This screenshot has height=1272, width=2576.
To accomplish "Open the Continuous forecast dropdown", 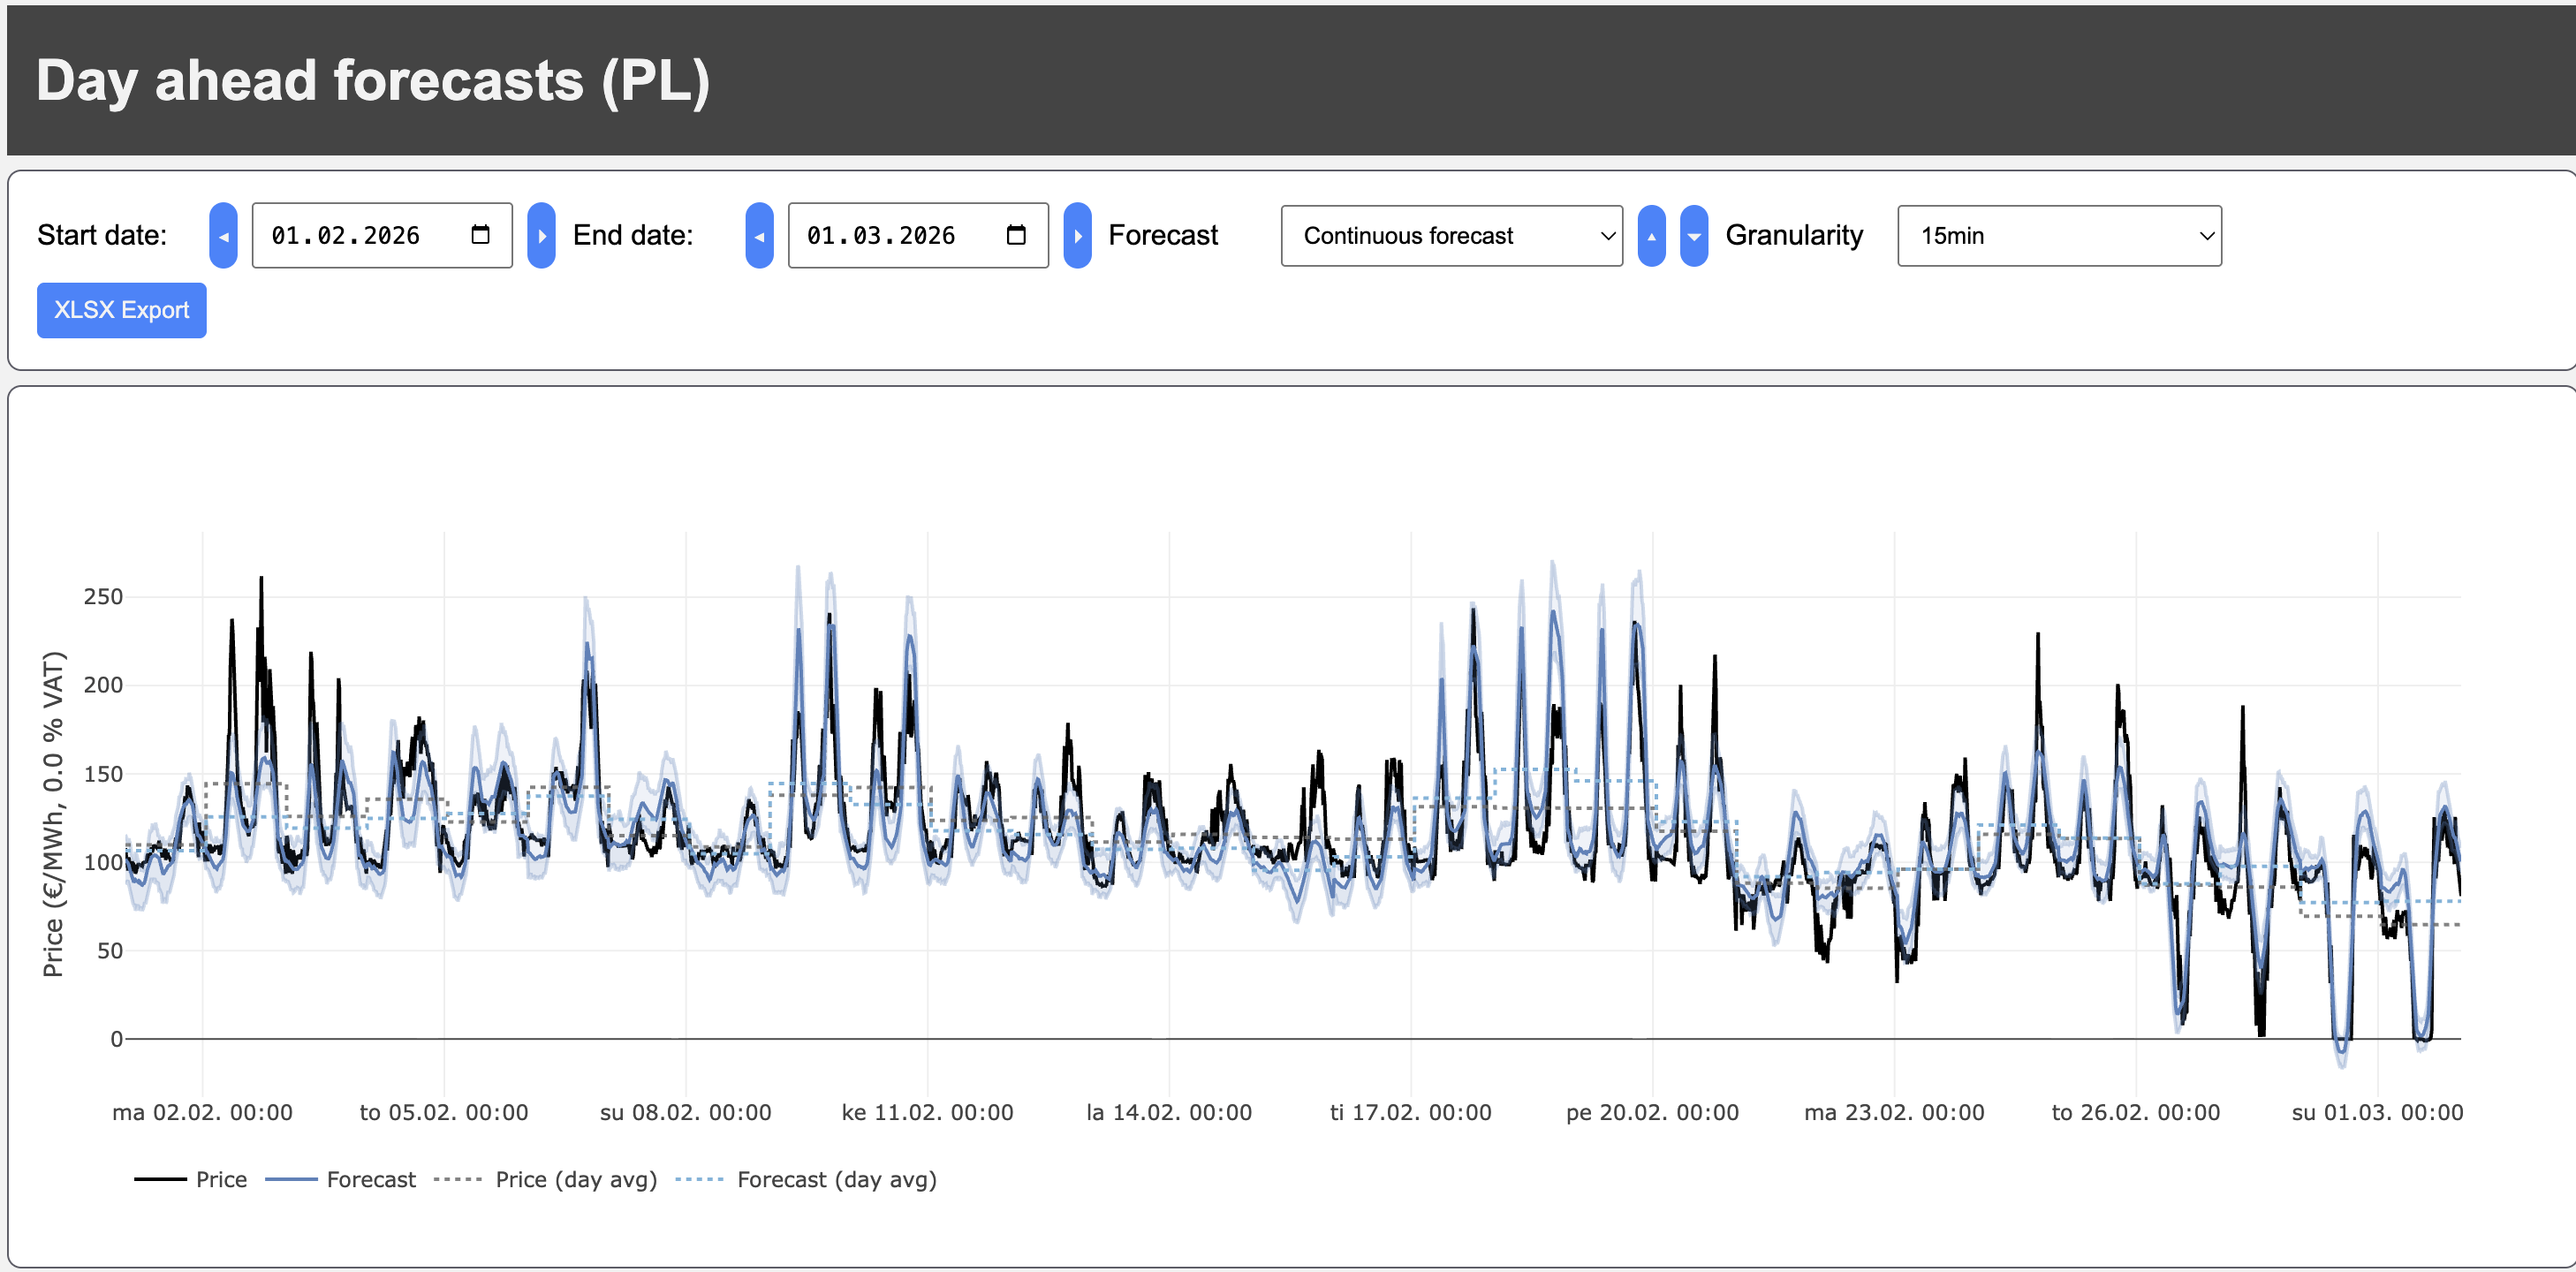I will [1451, 236].
